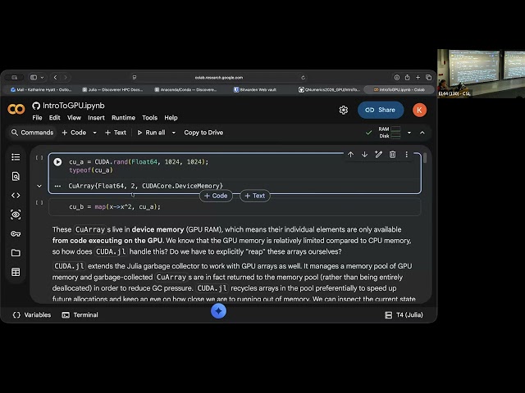Image resolution: width=525 pixels, height=393 pixels.
Task: Toggle the browser sidebar icon
Action: pos(34,77)
